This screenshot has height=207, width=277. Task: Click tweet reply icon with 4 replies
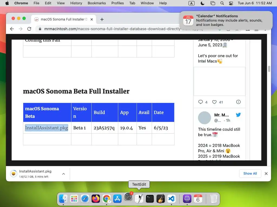click(x=200, y=102)
